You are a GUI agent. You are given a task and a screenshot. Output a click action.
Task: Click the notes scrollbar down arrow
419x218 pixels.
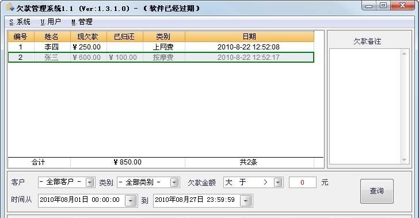404,160
